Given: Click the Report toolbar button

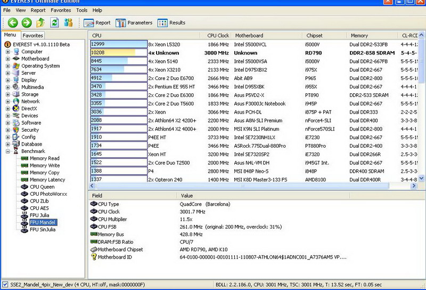Looking at the screenshot, I should point(97,22).
